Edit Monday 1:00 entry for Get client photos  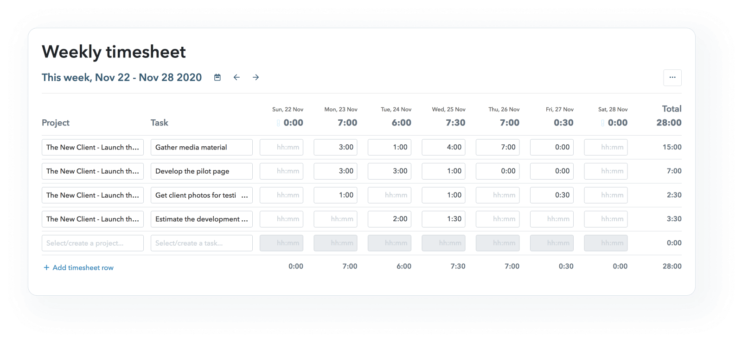336,195
